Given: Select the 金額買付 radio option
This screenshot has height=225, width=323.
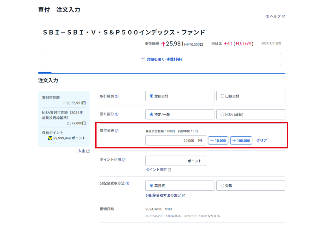Looking at the screenshot, I should [x=180, y=96].
